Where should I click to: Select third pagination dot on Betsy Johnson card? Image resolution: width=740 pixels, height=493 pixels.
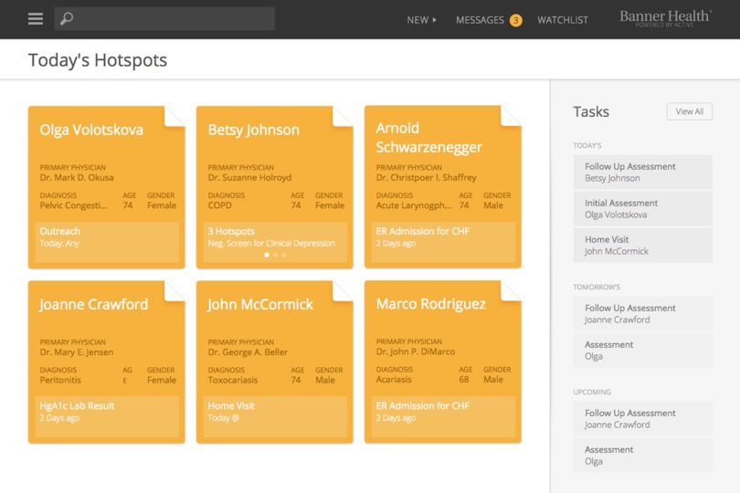coord(283,255)
